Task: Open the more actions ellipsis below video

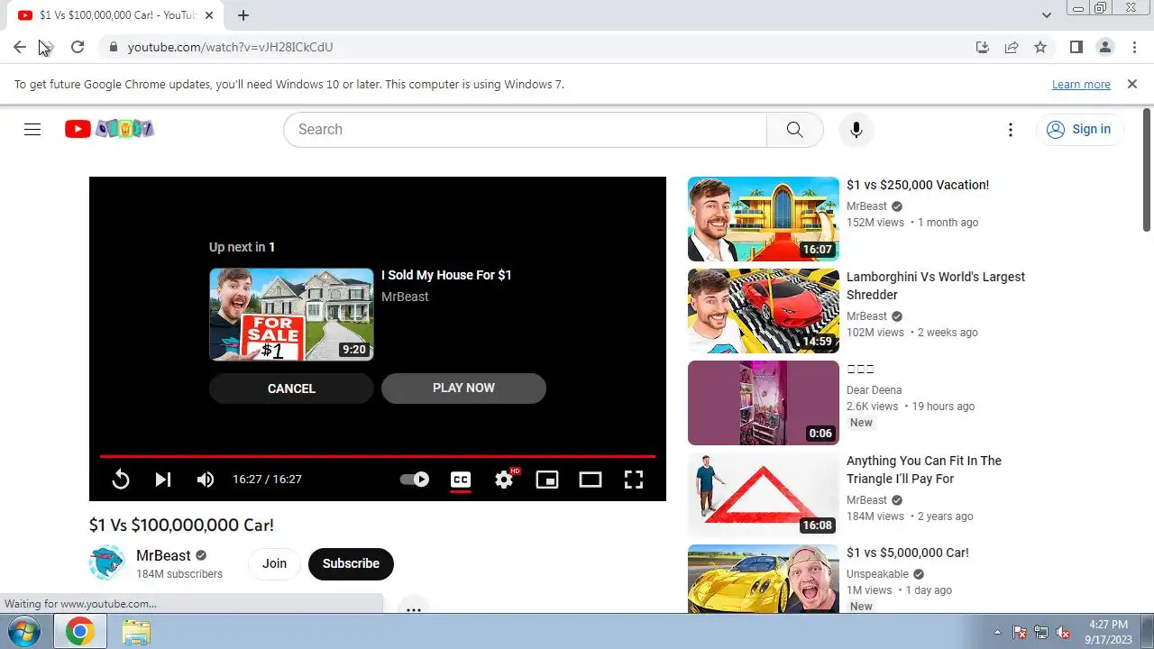Action: (413, 609)
